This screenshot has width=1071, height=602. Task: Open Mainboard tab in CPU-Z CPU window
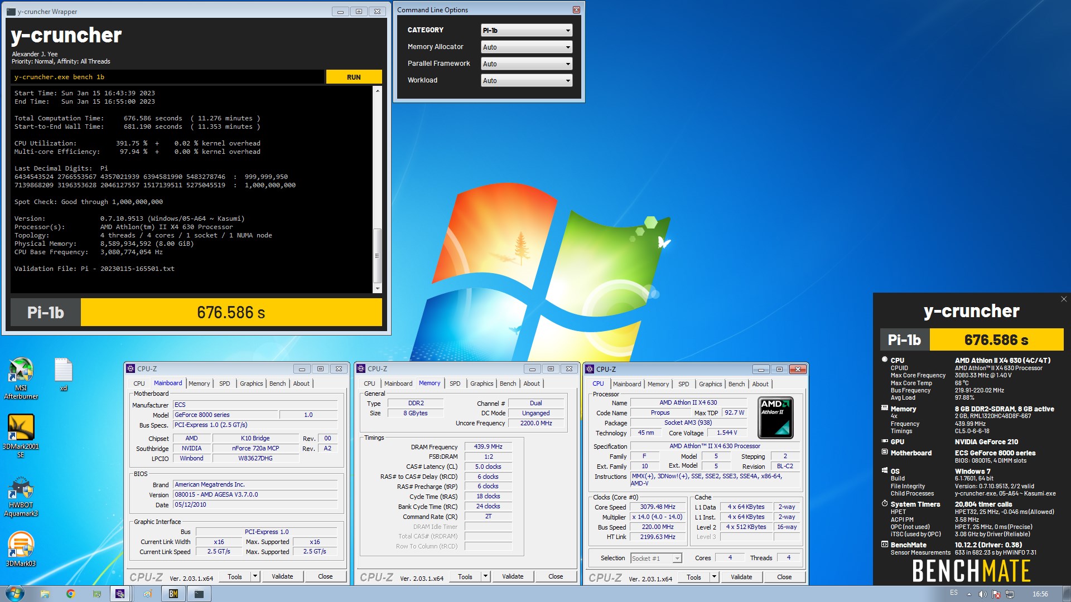pyautogui.click(x=627, y=384)
